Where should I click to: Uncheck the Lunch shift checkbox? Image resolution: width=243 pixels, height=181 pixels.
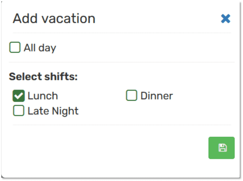[18, 96]
